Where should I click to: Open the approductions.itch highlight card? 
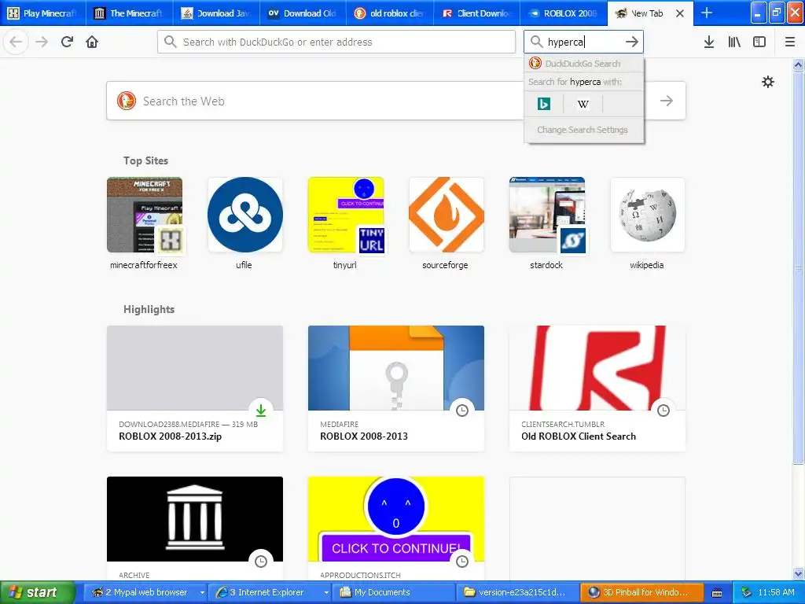[x=396, y=529]
